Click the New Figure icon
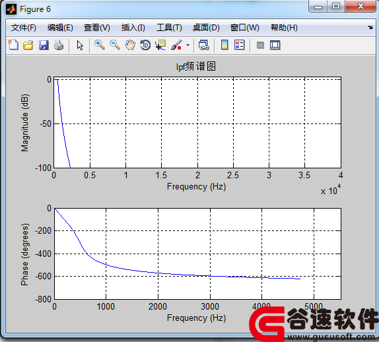Image resolution: width=379 pixels, height=342 pixels. (13, 45)
